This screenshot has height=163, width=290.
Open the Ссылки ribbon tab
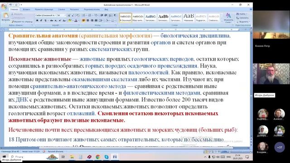tap(62, 9)
